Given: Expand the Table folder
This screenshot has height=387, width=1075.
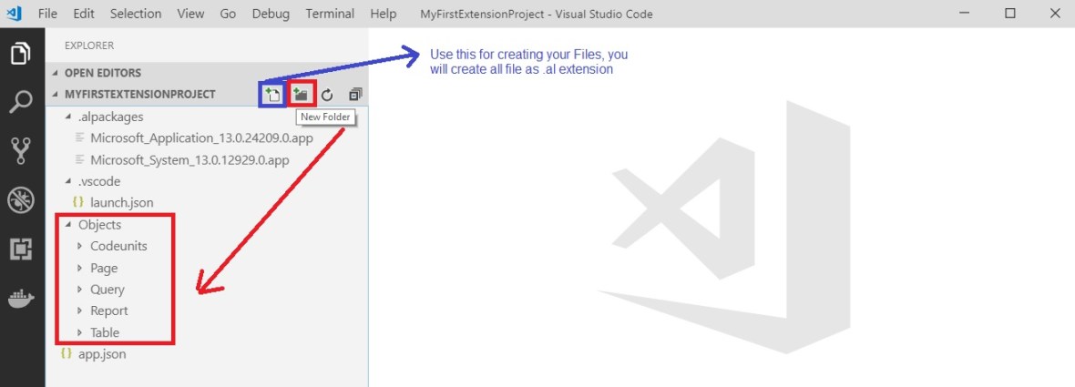Looking at the screenshot, I should click(x=104, y=332).
